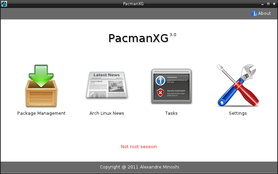The width and height of the screenshot is (278, 174).
Task: Click the 3.0 version superscript
Action: coord(173,35)
